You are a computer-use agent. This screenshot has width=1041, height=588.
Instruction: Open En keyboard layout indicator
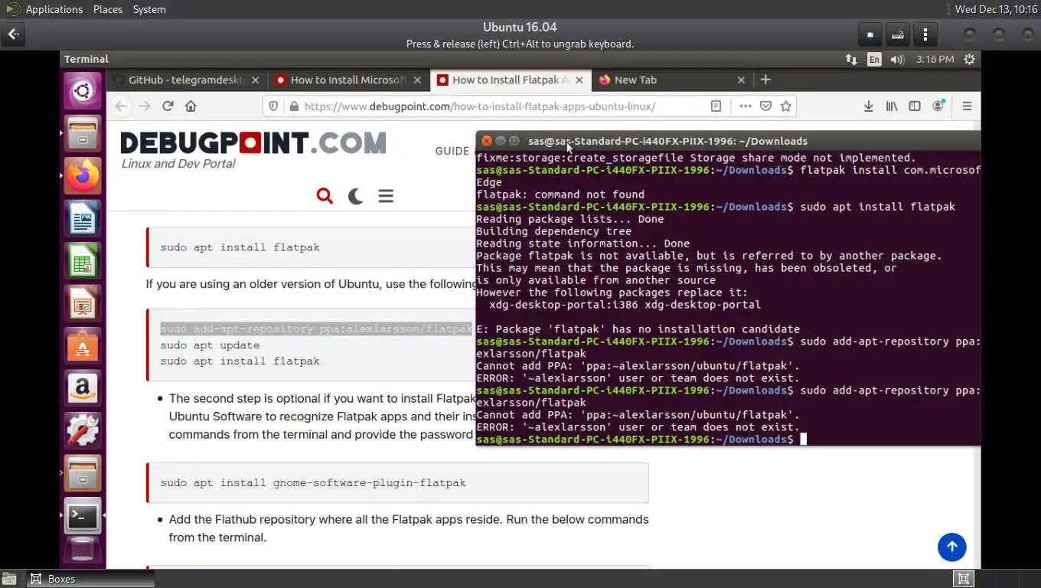point(874,59)
